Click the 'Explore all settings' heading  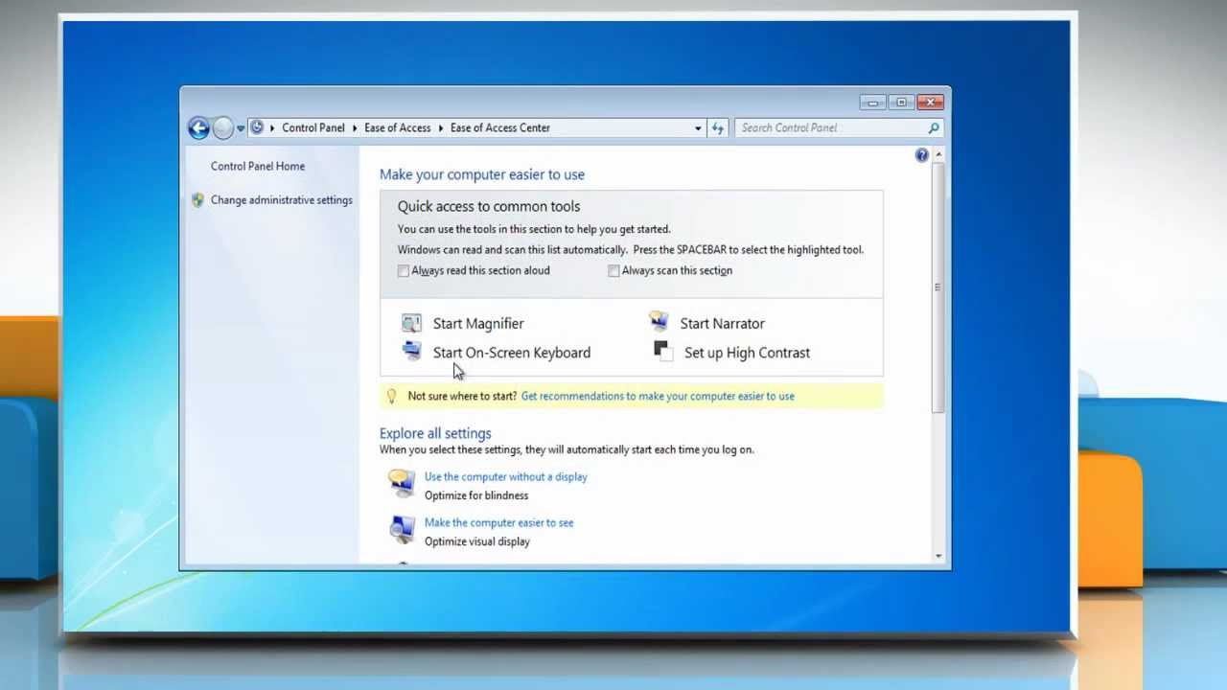(x=435, y=433)
